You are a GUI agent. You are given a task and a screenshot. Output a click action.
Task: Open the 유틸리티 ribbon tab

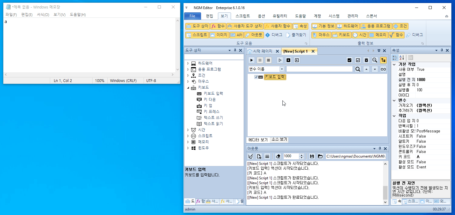280,16
